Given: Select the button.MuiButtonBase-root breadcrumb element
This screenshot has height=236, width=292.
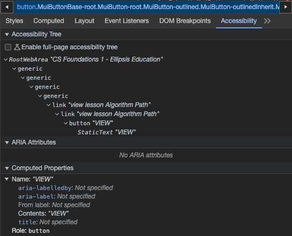Looking at the screenshot, I should [146, 7].
